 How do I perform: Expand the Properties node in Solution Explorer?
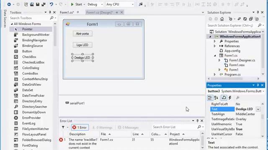[x=215, y=41]
